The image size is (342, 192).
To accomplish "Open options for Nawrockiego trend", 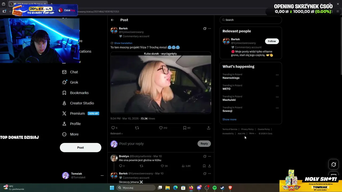I will (277, 75).
